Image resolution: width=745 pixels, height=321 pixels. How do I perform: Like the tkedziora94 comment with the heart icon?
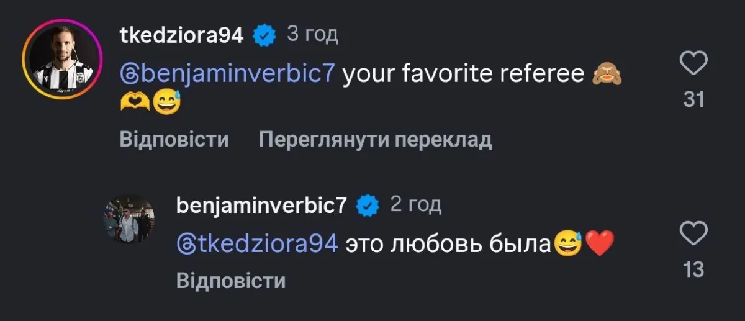[x=693, y=65]
